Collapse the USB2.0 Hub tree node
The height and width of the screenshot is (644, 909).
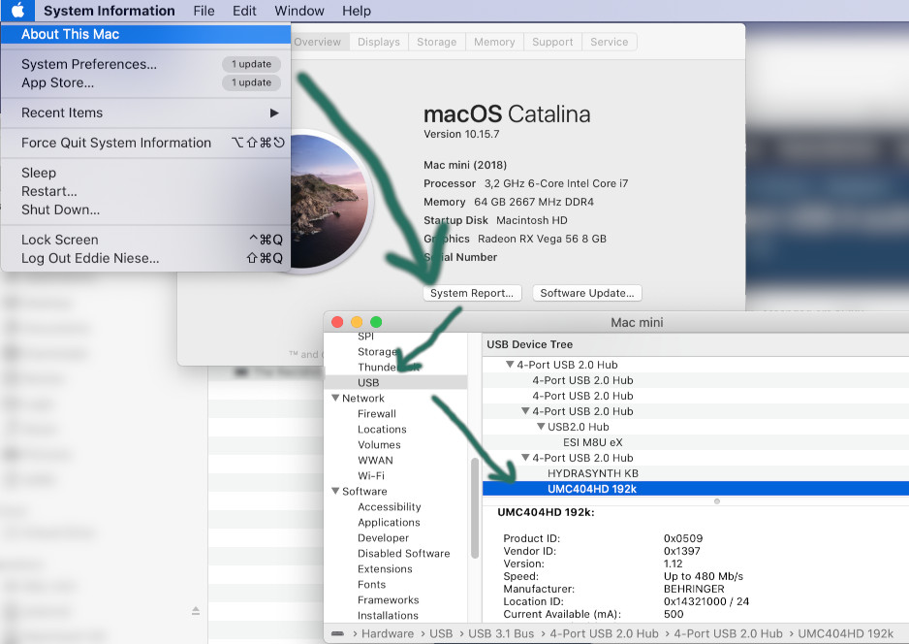pos(541,427)
